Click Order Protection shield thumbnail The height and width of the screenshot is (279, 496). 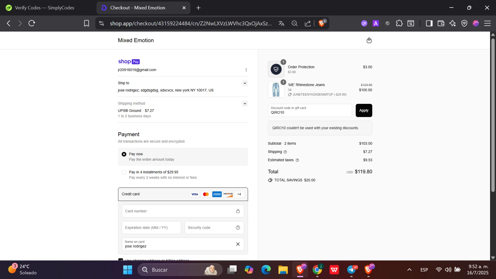point(276,69)
